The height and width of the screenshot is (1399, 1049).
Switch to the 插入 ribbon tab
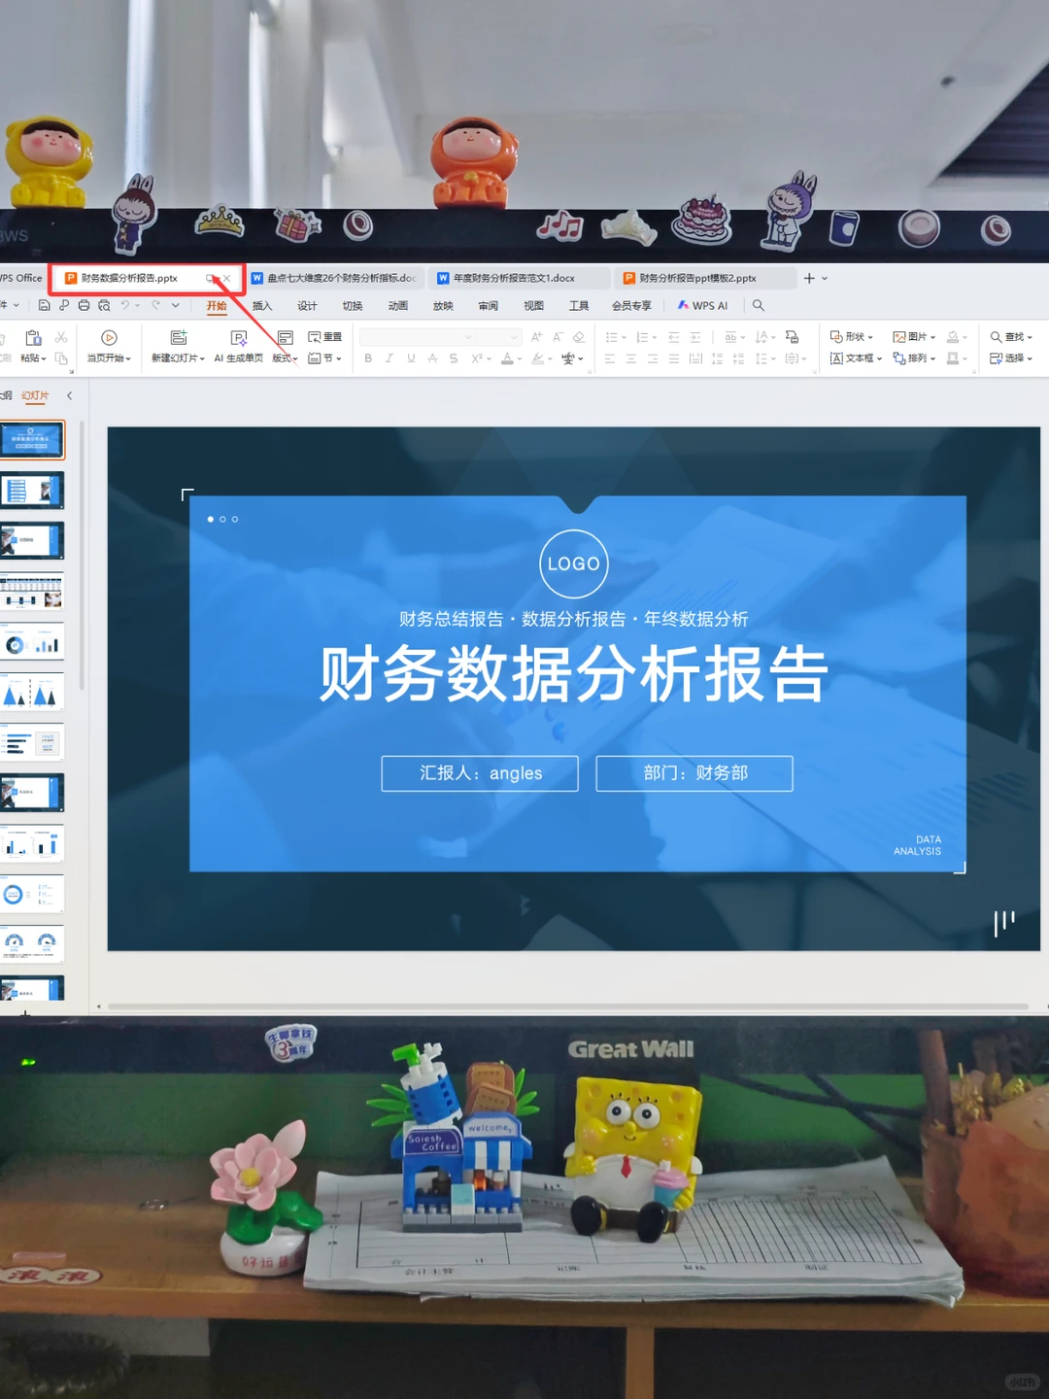[260, 305]
